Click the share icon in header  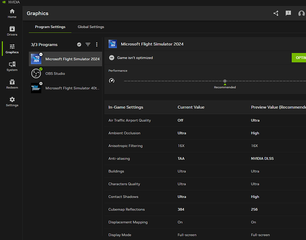coord(276,13)
